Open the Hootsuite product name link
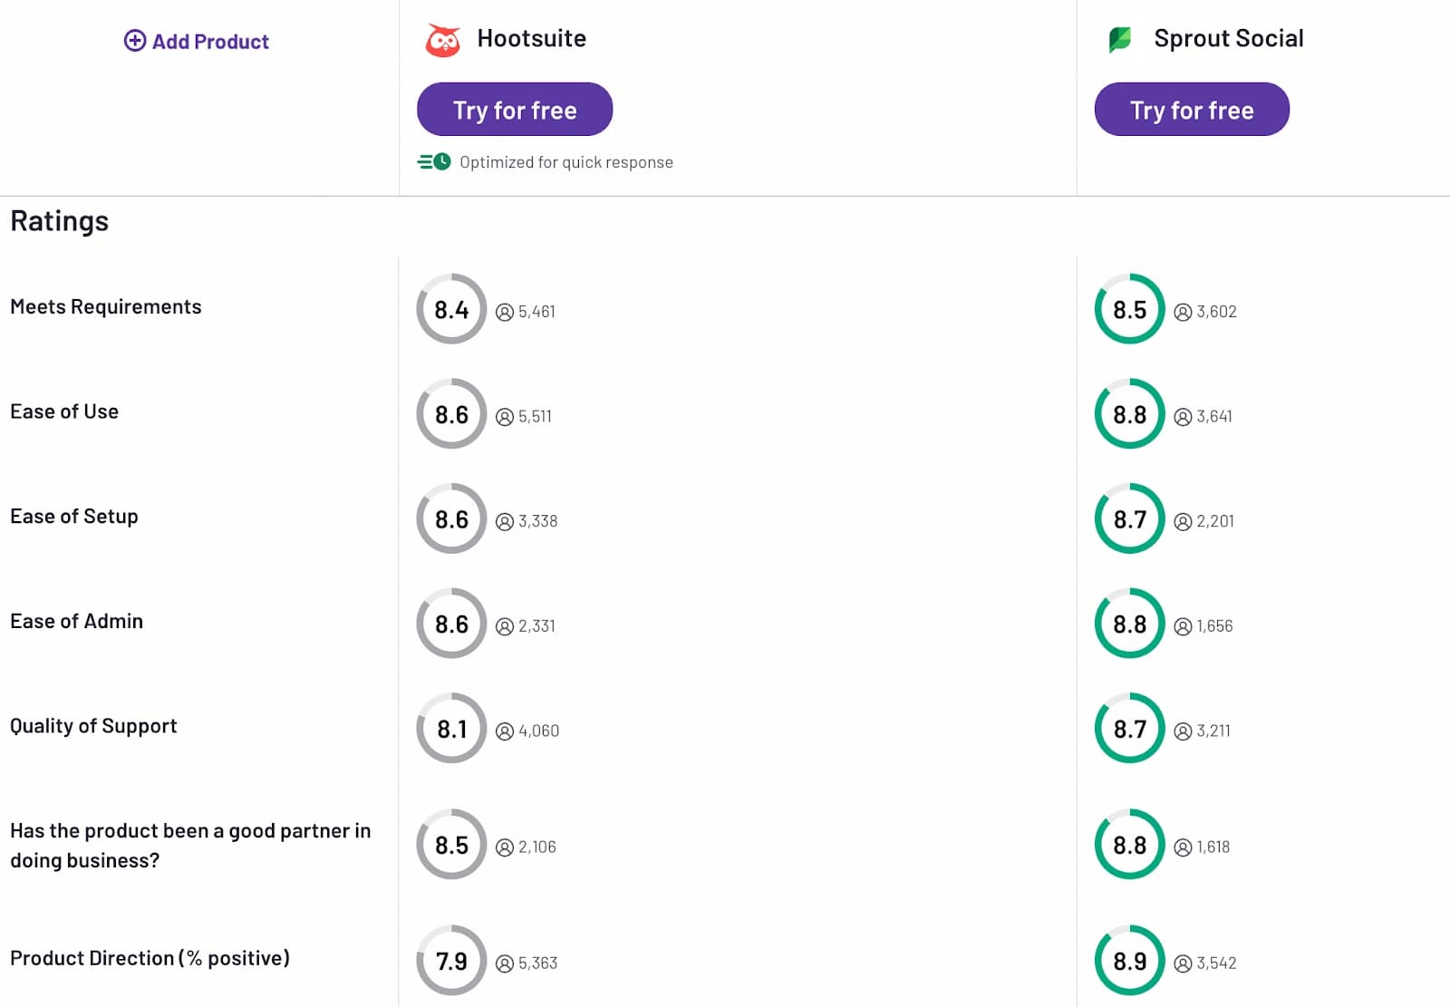Screen dimensions: 1450x1007 (x=531, y=38)
